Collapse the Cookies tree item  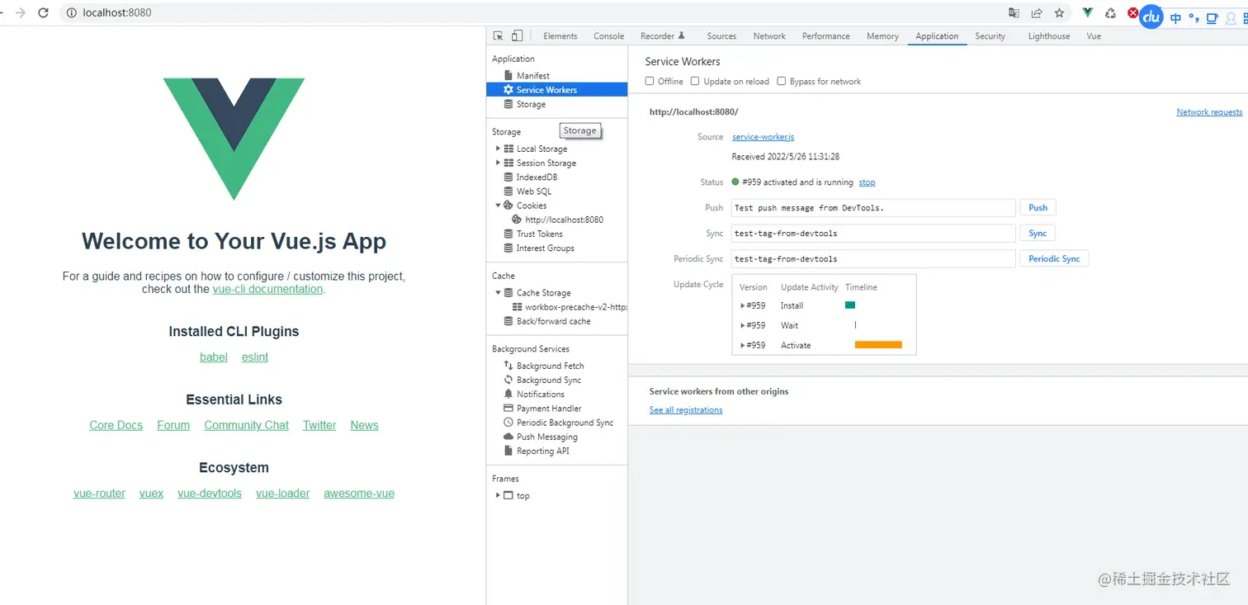[x=497, y=206]
